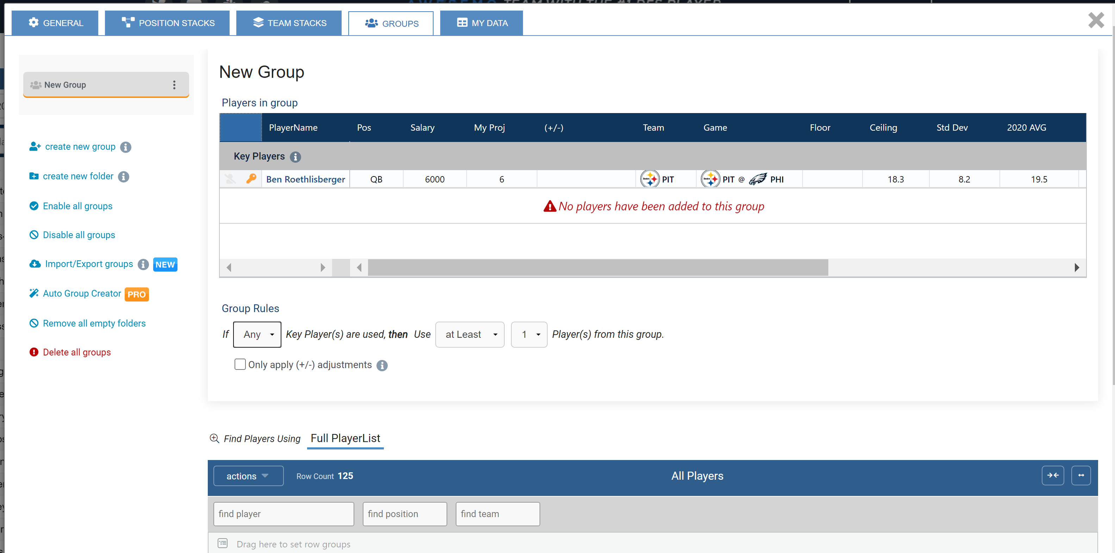The image size is (1115, 553).
Task: Click the Ceiling value 18.3
Action: (896, 179)
